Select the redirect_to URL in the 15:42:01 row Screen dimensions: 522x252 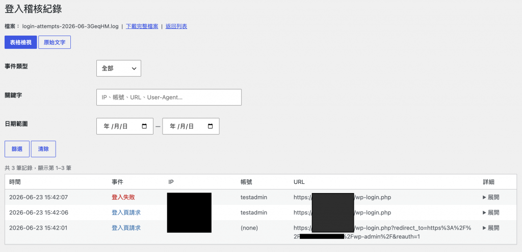[x=382, y=232]
